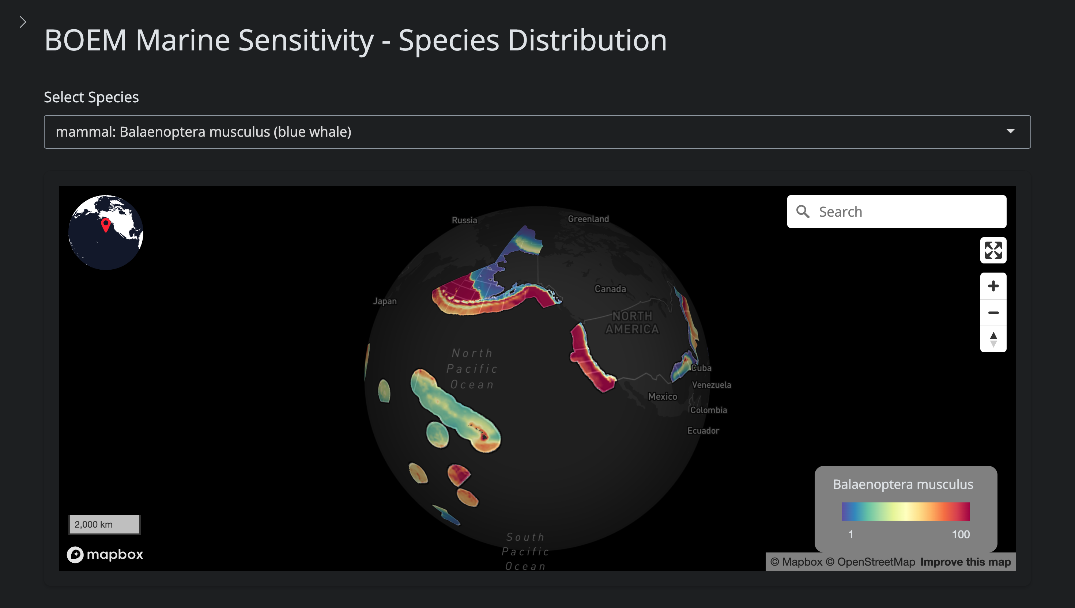Screen dimensions: 1075x608
Task: Click the Canada label on the globe
Action: pos(610,289)
